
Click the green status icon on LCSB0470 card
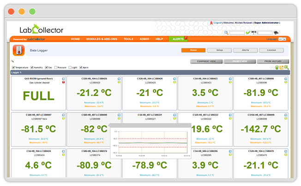[286, 155]
